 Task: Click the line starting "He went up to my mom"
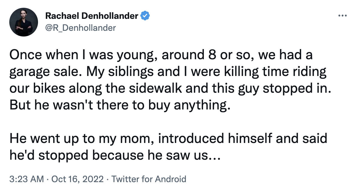click(x=169, y=140)
